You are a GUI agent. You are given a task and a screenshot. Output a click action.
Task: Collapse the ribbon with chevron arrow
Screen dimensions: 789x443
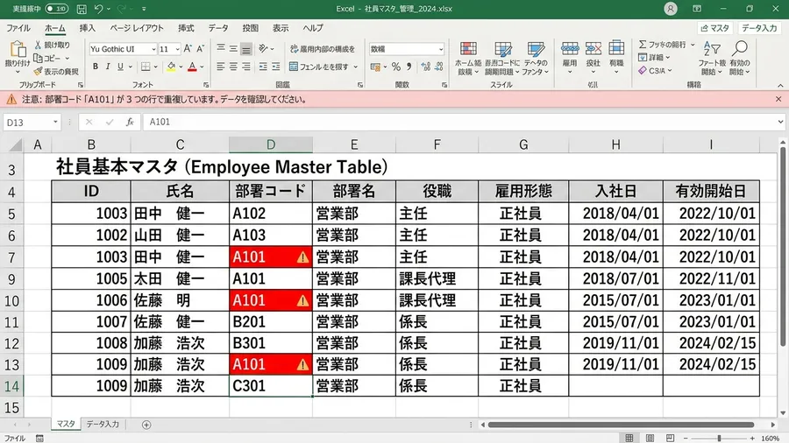(x=780, y=86)
